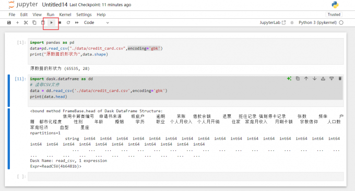Click the Trusted notebook button
355x191 pixels.
tap(334, 15)
